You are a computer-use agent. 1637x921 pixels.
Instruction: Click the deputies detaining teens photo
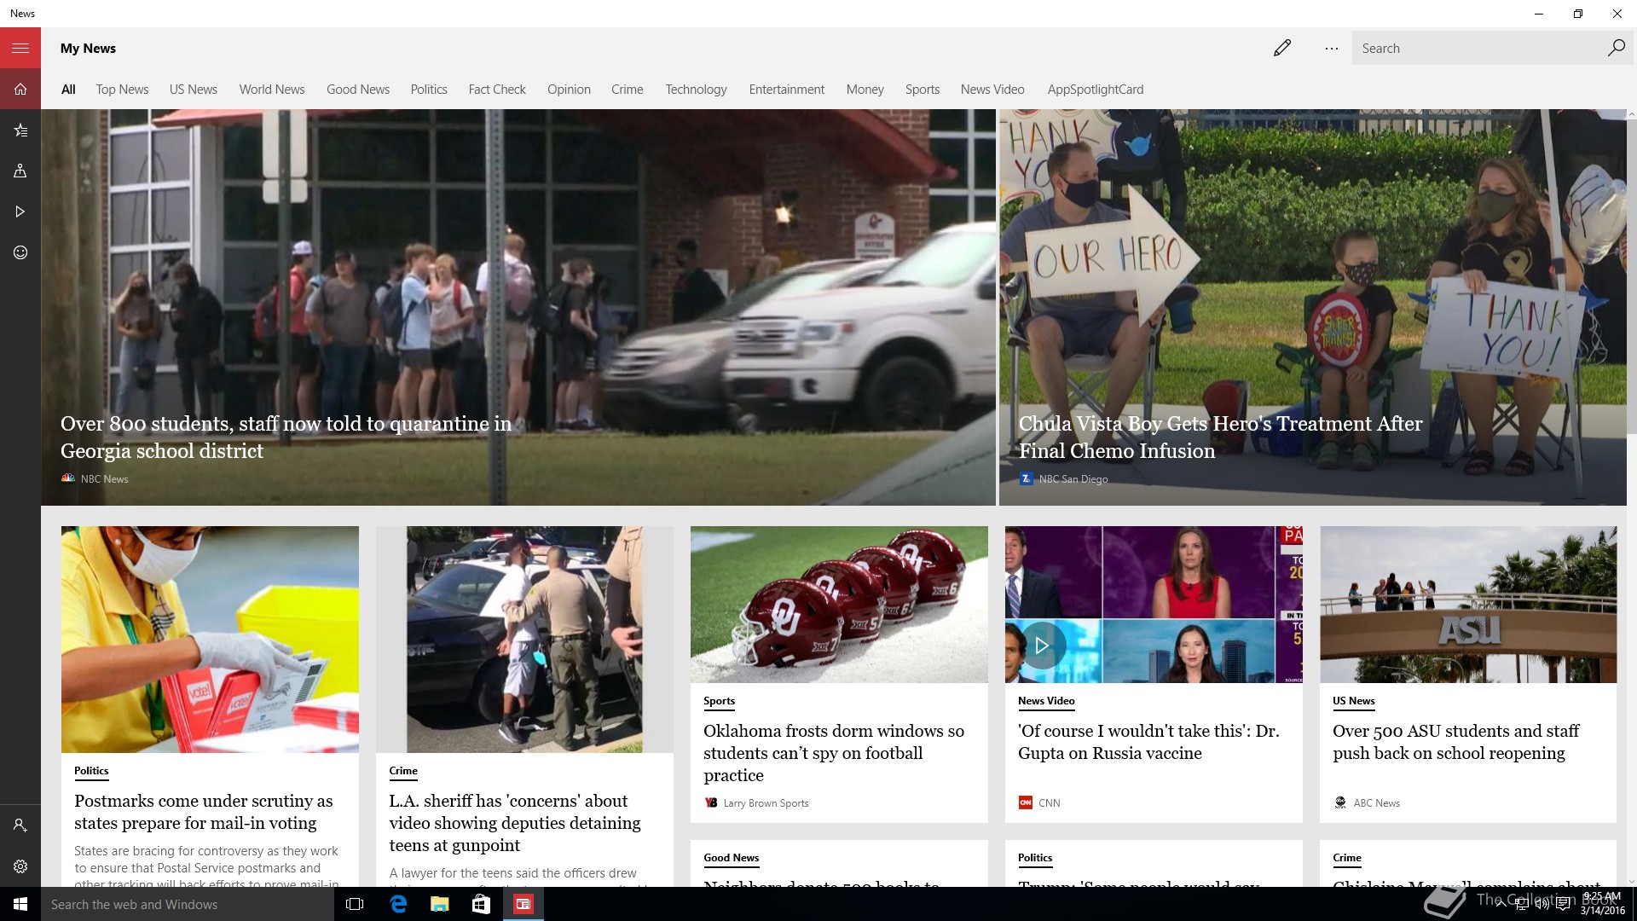click(524, 640)
